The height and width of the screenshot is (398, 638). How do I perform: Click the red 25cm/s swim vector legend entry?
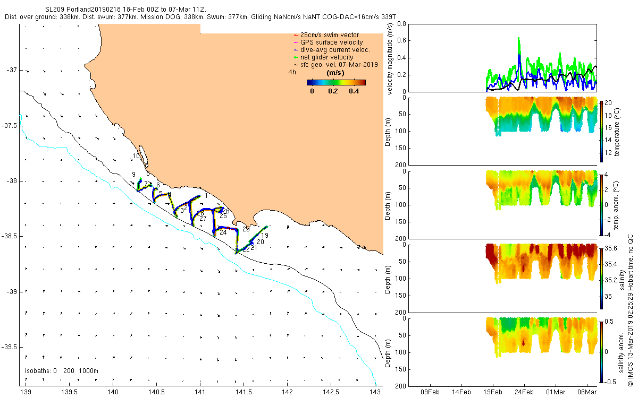pos(325,35)
